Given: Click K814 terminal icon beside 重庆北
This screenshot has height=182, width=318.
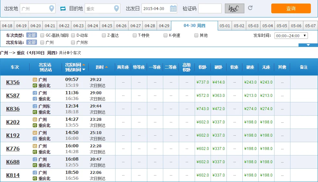Looking at the screenshot, I should (35, 178).
